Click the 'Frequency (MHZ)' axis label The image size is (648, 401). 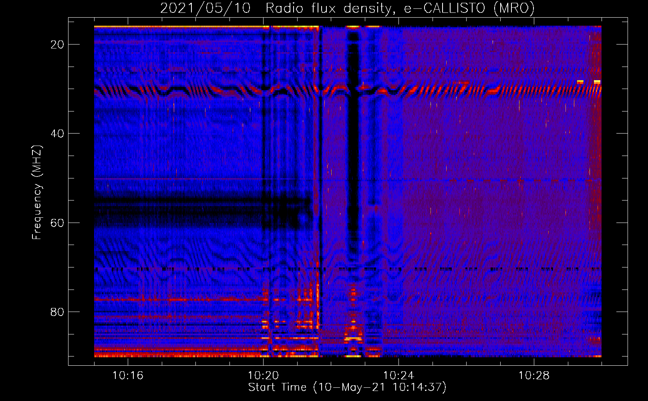pos(37,192)
